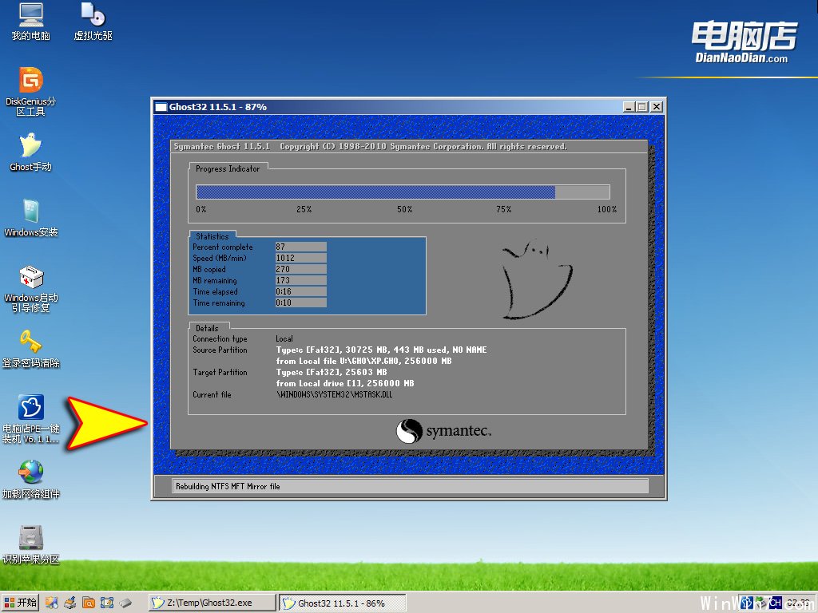Image resolution: width=818 pixels, height=613 pixels.
Task: Click the first quick launch icon beside Start
Action: [53, 603]
